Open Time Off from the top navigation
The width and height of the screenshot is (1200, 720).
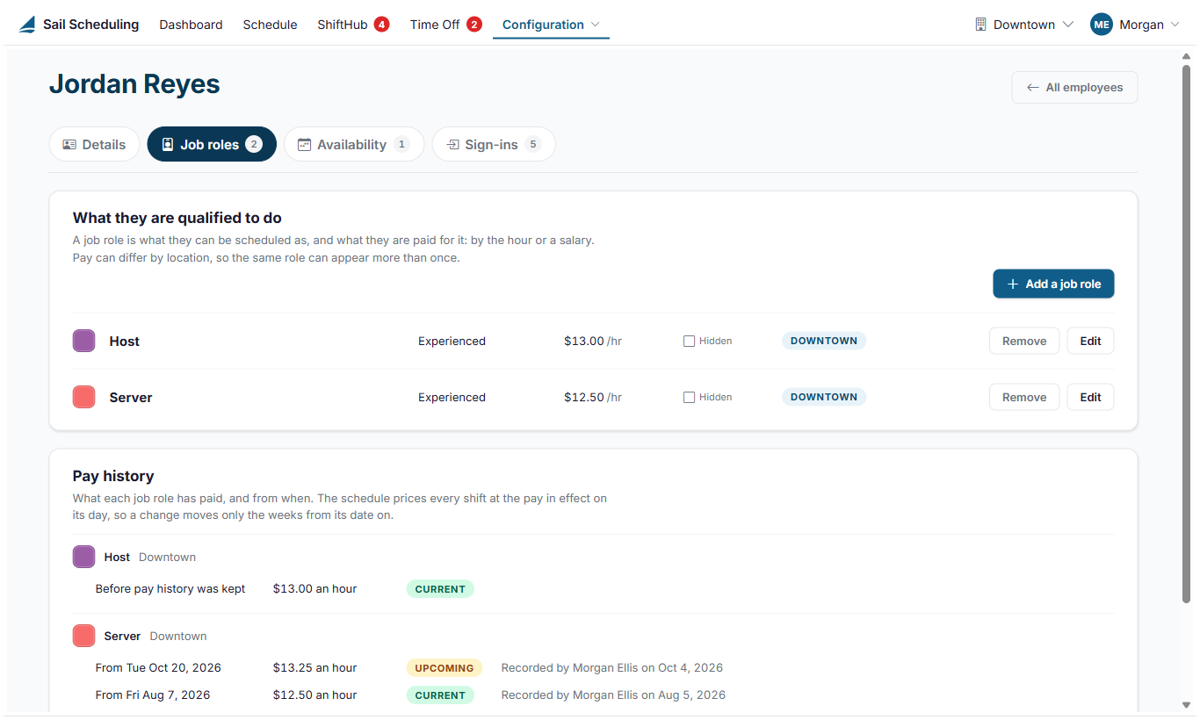(445, 25)
